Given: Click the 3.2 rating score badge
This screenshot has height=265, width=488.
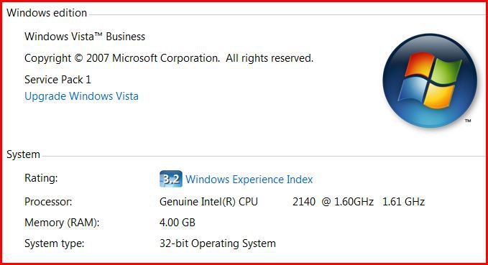Looking at the screenshot, I should (171, 179).
